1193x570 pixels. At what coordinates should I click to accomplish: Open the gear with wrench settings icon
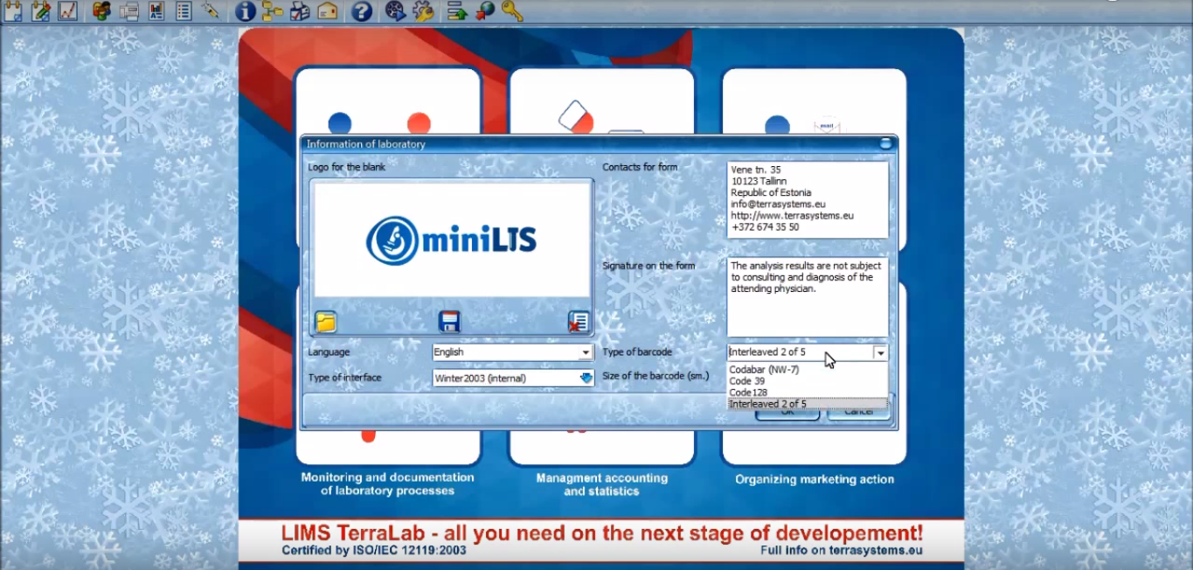(x=423, y=11)
